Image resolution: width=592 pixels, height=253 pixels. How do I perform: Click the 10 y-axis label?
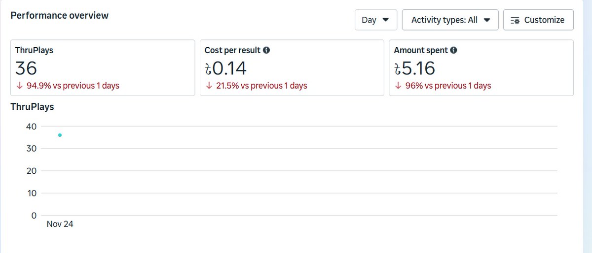click(31, 193)
